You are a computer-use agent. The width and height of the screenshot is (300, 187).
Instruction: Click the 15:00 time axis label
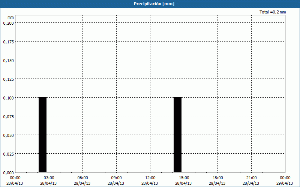pyautogui.click(x=184, y=178)
